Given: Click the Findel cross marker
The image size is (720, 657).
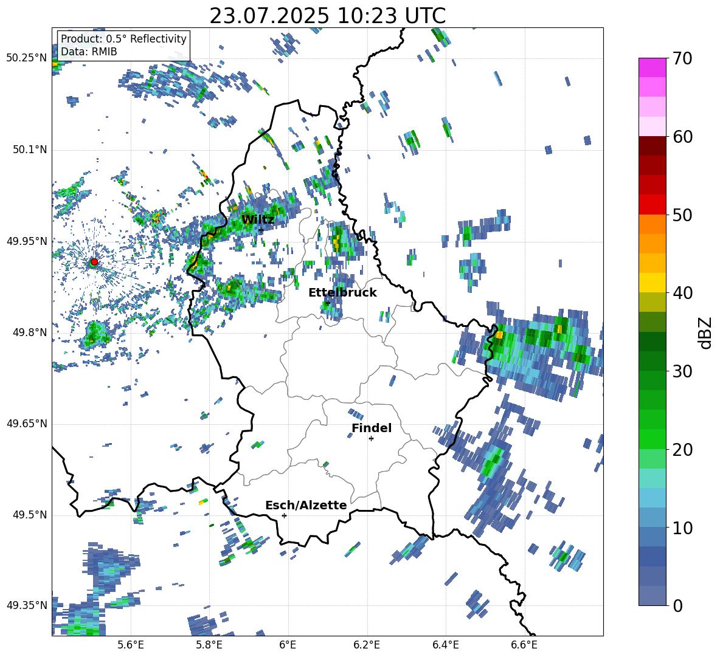Looking at the screenshot, I should pyautogui.click(x=371, y=439).
